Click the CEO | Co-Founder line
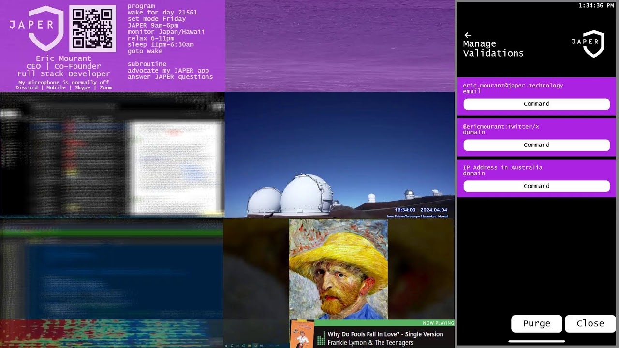This screenshot has height=348, width=619. pos(63,66)
